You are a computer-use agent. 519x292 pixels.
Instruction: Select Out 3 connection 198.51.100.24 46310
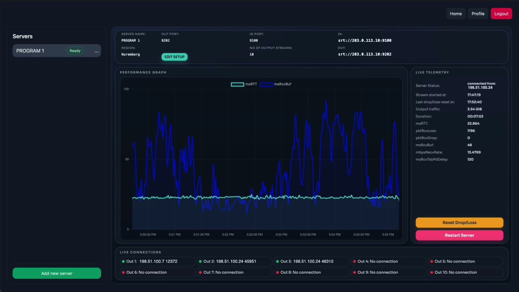311,262
